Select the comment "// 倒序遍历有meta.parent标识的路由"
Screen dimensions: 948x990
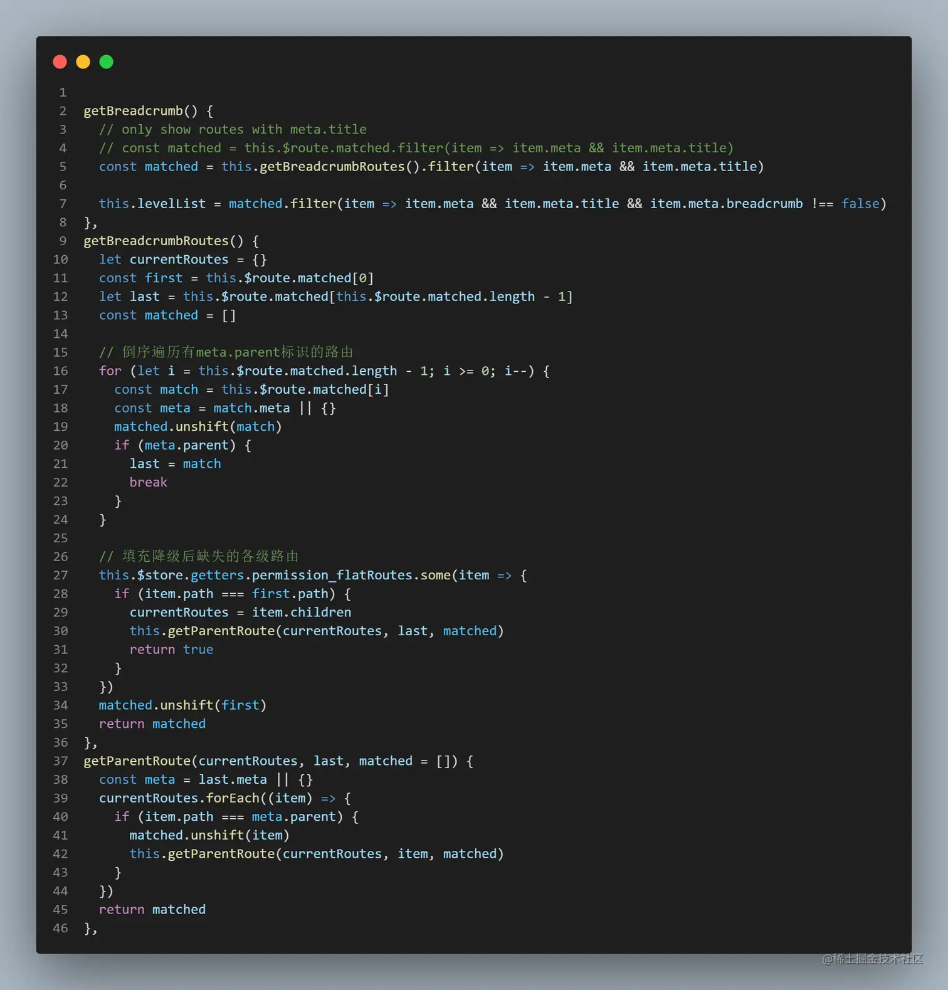(x=226, y=352)
